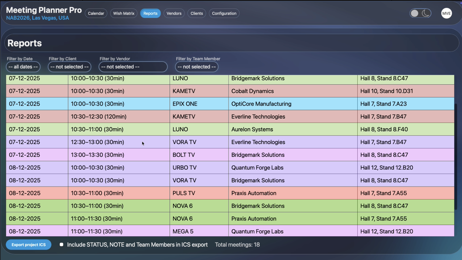Open the Filter by Team Member dropdown
462x260 pixels.
click(x=197, y=67)
